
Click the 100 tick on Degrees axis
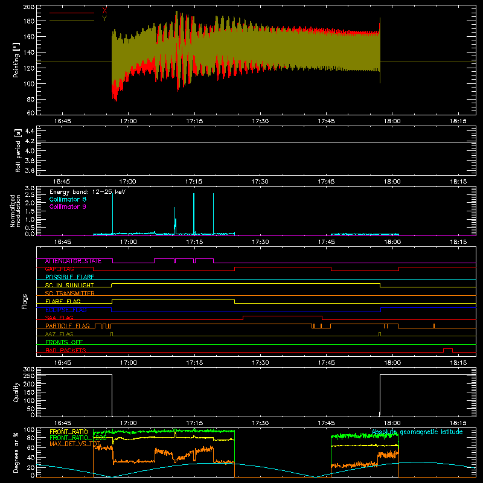pos(29,429)
